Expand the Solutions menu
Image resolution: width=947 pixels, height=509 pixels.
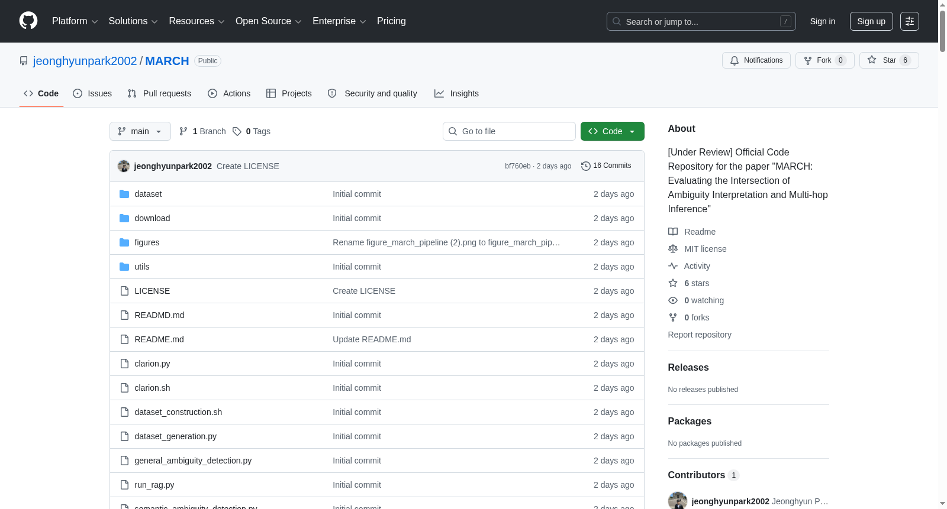pyautogui.click(x=133, y=21)
